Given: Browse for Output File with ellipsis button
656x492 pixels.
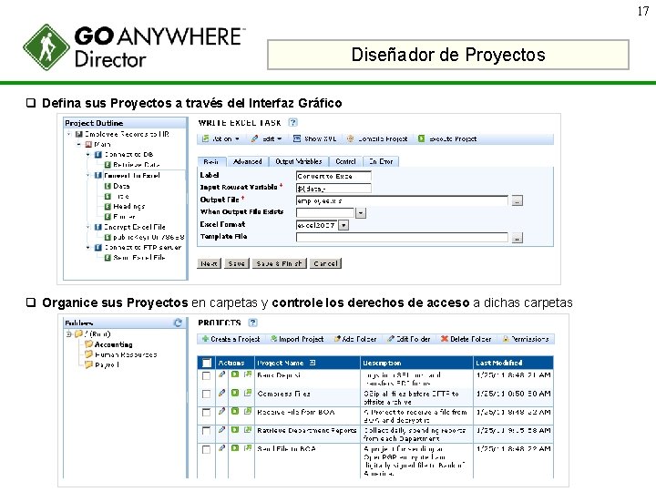Looking at the screenshot, I should click(x=518, y=200).
